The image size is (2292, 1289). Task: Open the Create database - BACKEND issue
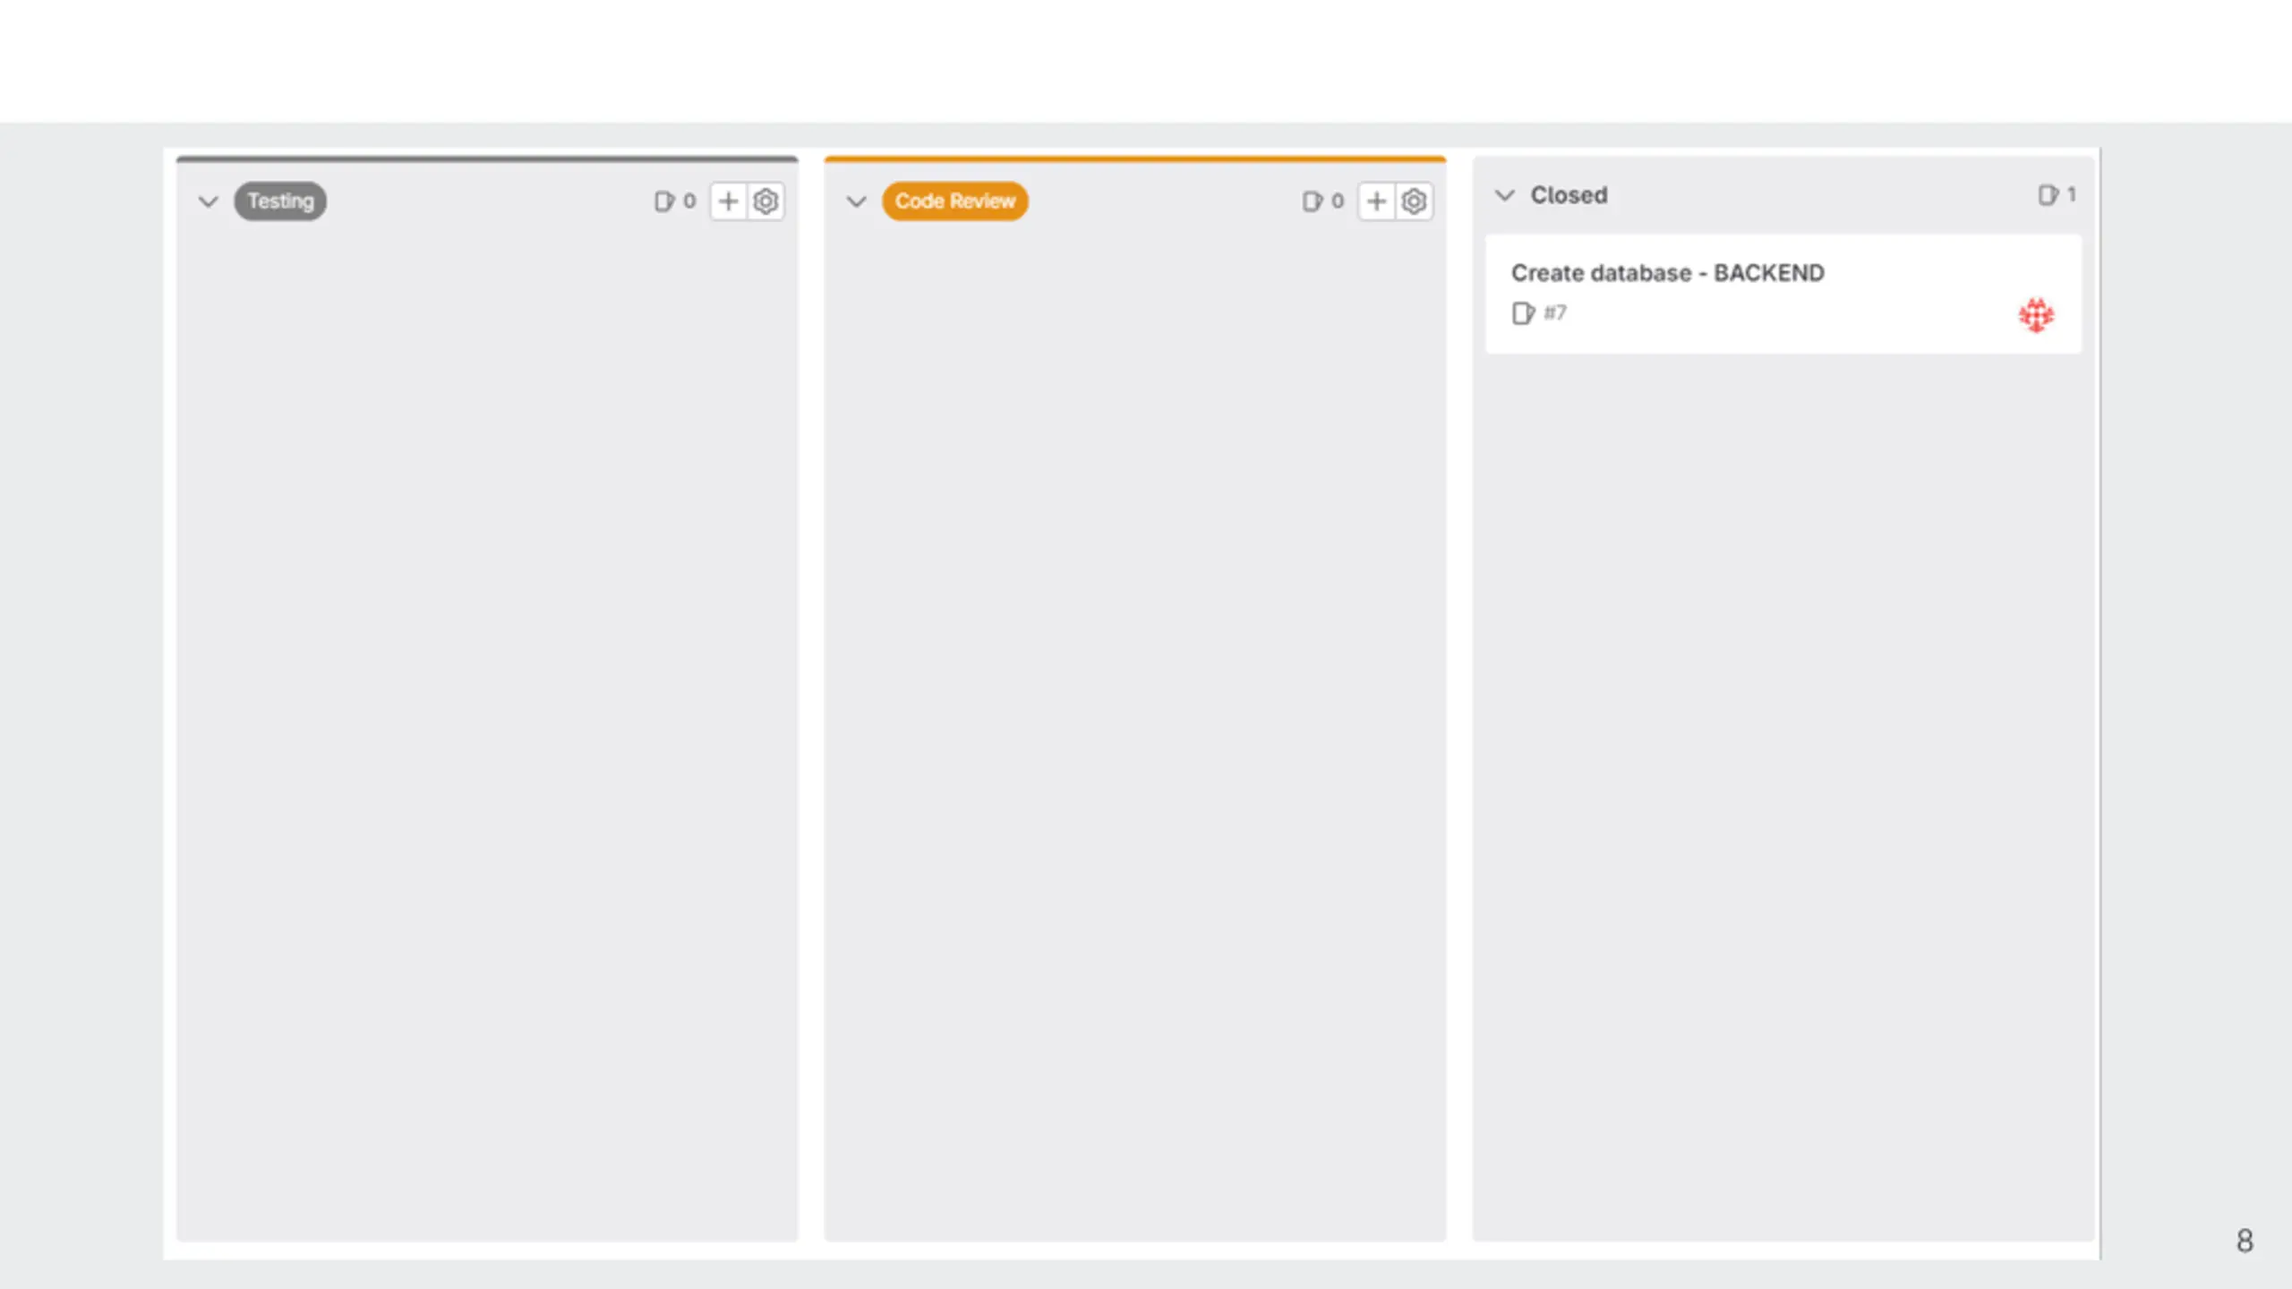1667,273
